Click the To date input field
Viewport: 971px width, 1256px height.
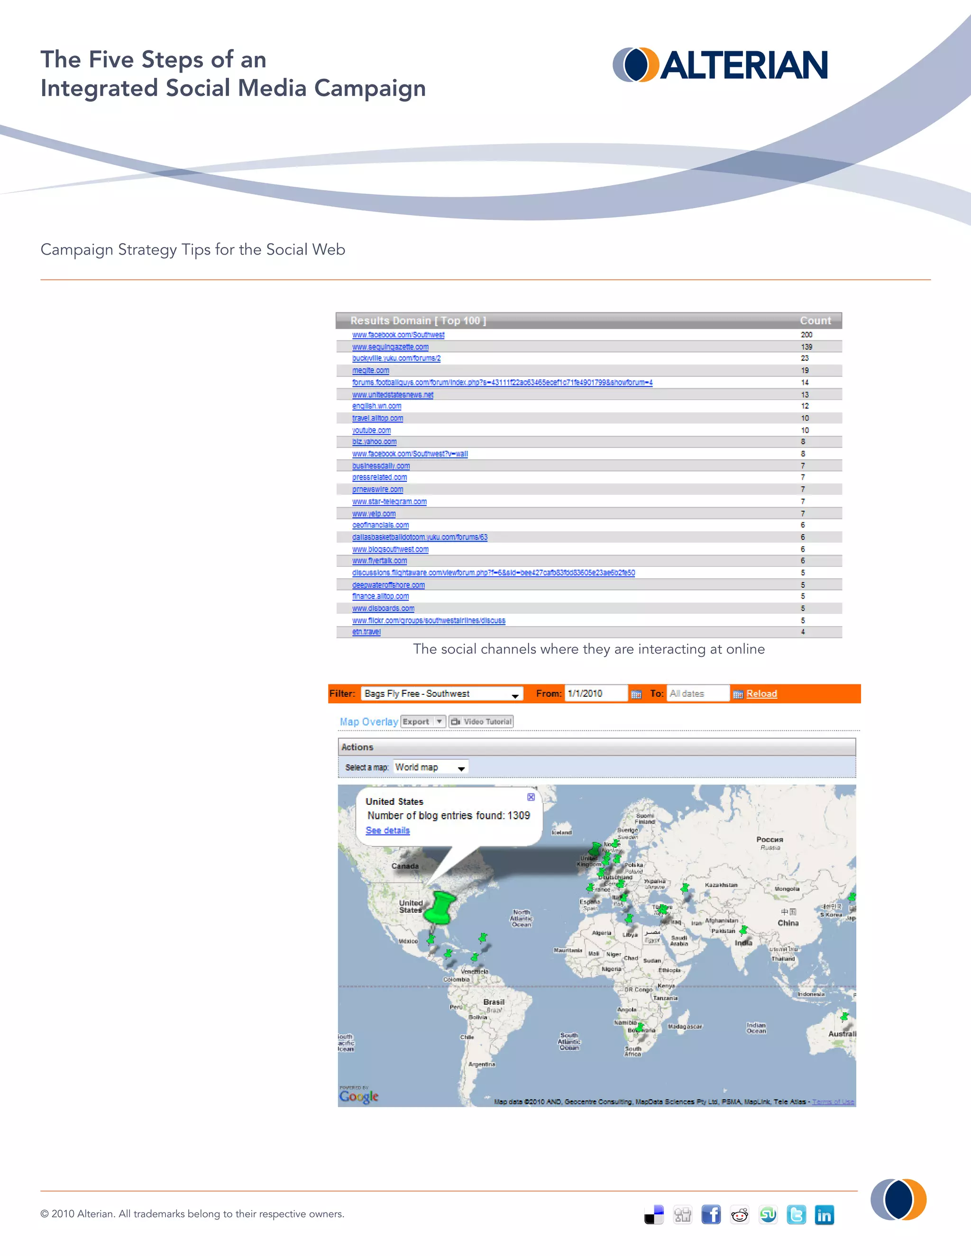coord(698,693)
